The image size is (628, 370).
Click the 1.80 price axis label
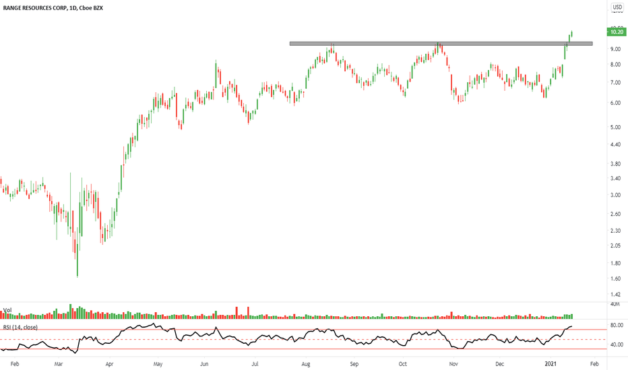tap(616, 263)
